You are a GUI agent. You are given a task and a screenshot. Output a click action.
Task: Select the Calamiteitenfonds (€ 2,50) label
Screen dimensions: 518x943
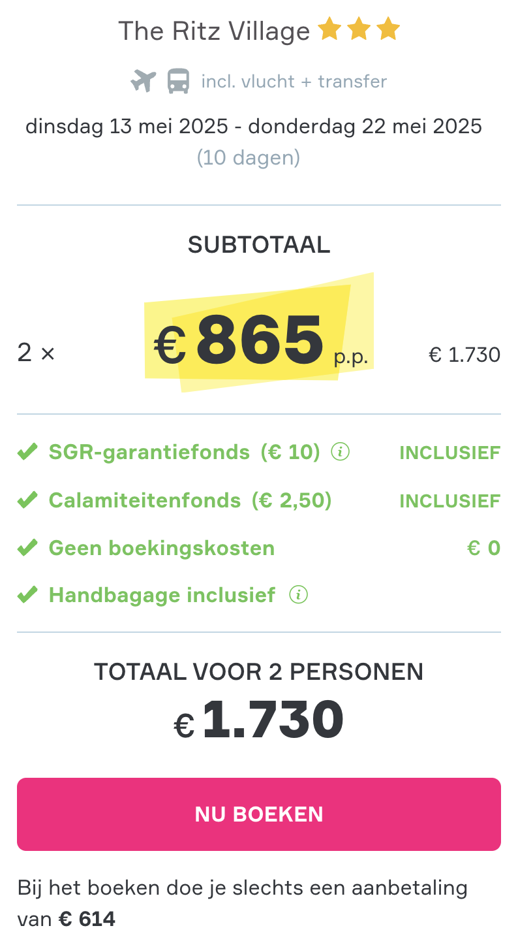(190, 501)
